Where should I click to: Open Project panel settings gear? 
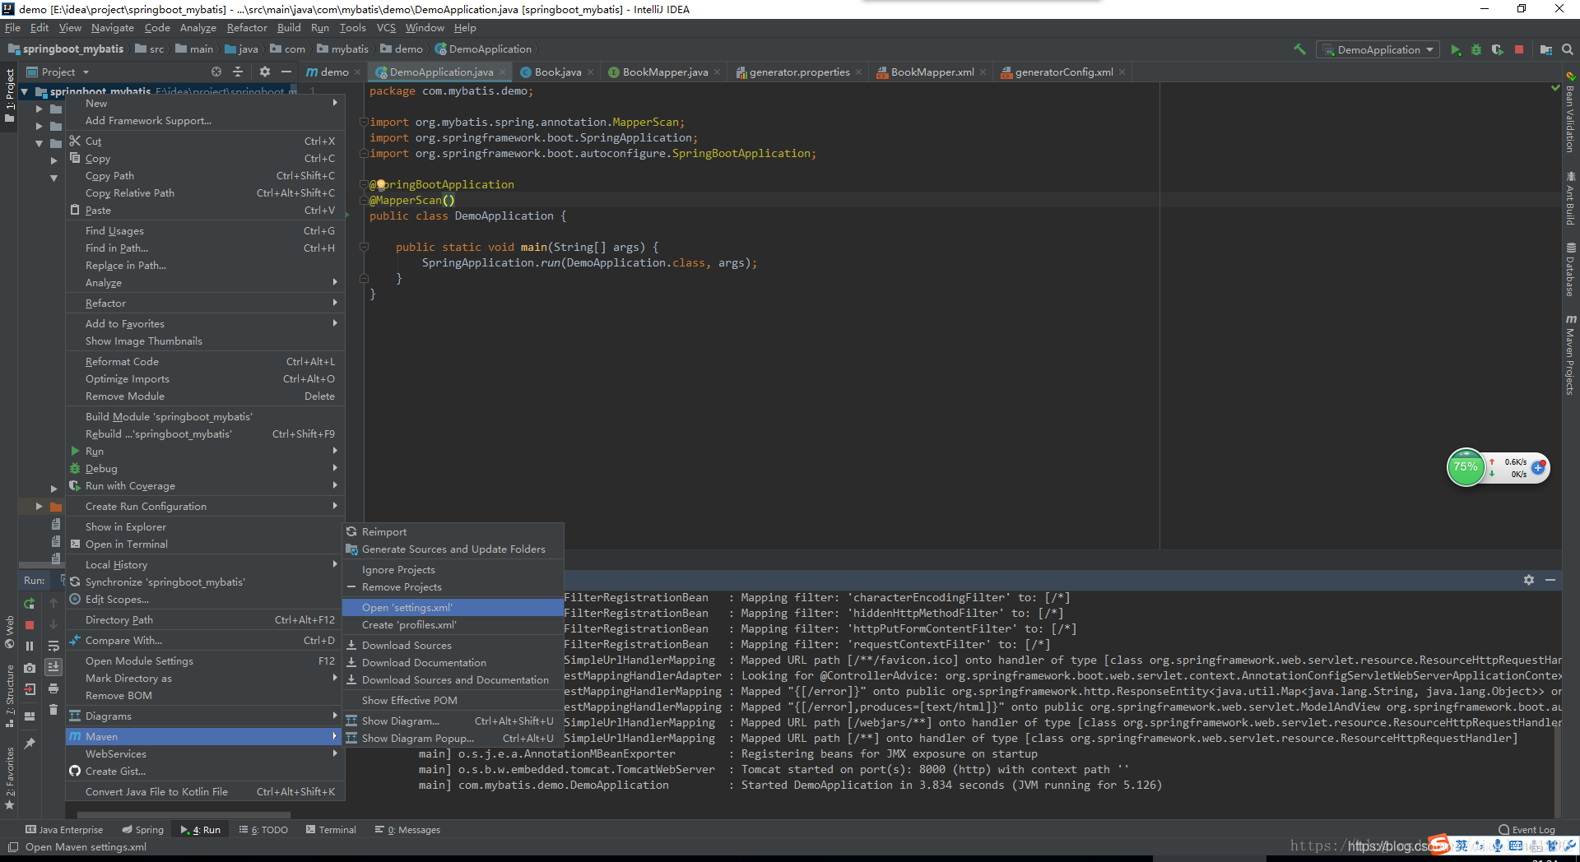click(x=264, y=72)
